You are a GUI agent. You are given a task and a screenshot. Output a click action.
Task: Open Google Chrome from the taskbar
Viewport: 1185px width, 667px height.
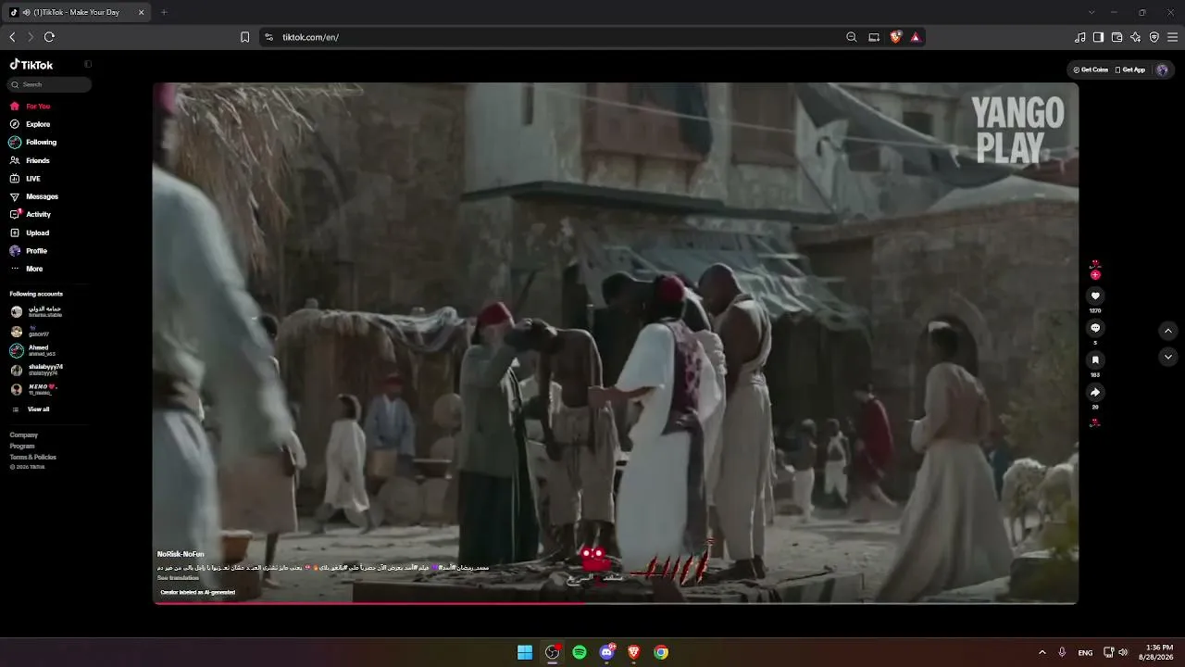(x=661, y=652)
